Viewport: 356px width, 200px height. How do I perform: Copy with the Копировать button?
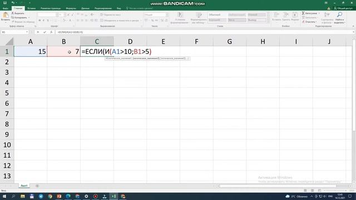tap(19, 17)
